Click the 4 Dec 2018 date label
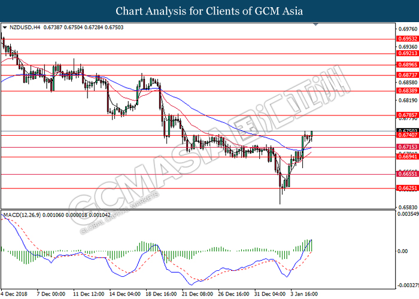Screen dimensions: 419x299 click(x=14, y=294)
